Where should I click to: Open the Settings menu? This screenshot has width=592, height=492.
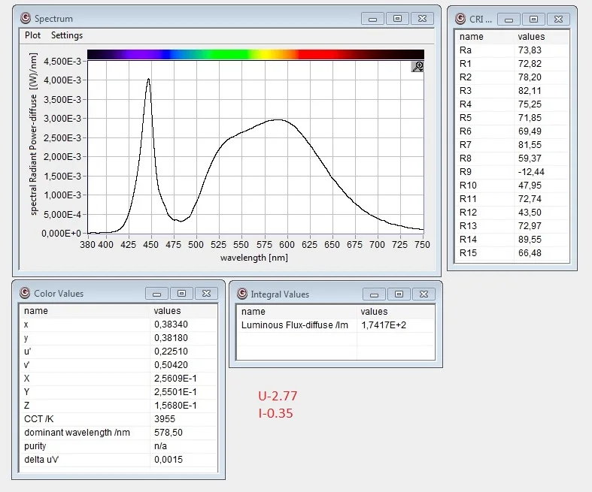[67, 35]
